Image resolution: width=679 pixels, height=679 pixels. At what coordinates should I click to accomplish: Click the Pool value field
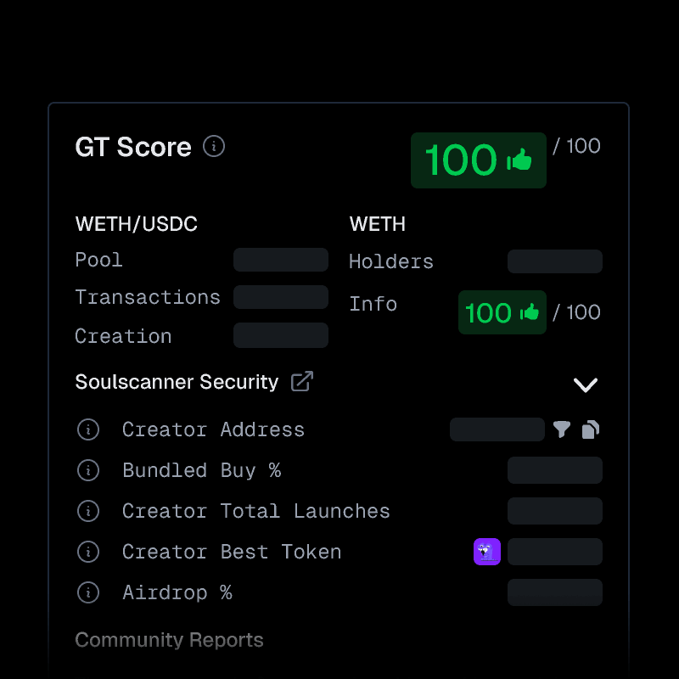[x=280, y=259]
